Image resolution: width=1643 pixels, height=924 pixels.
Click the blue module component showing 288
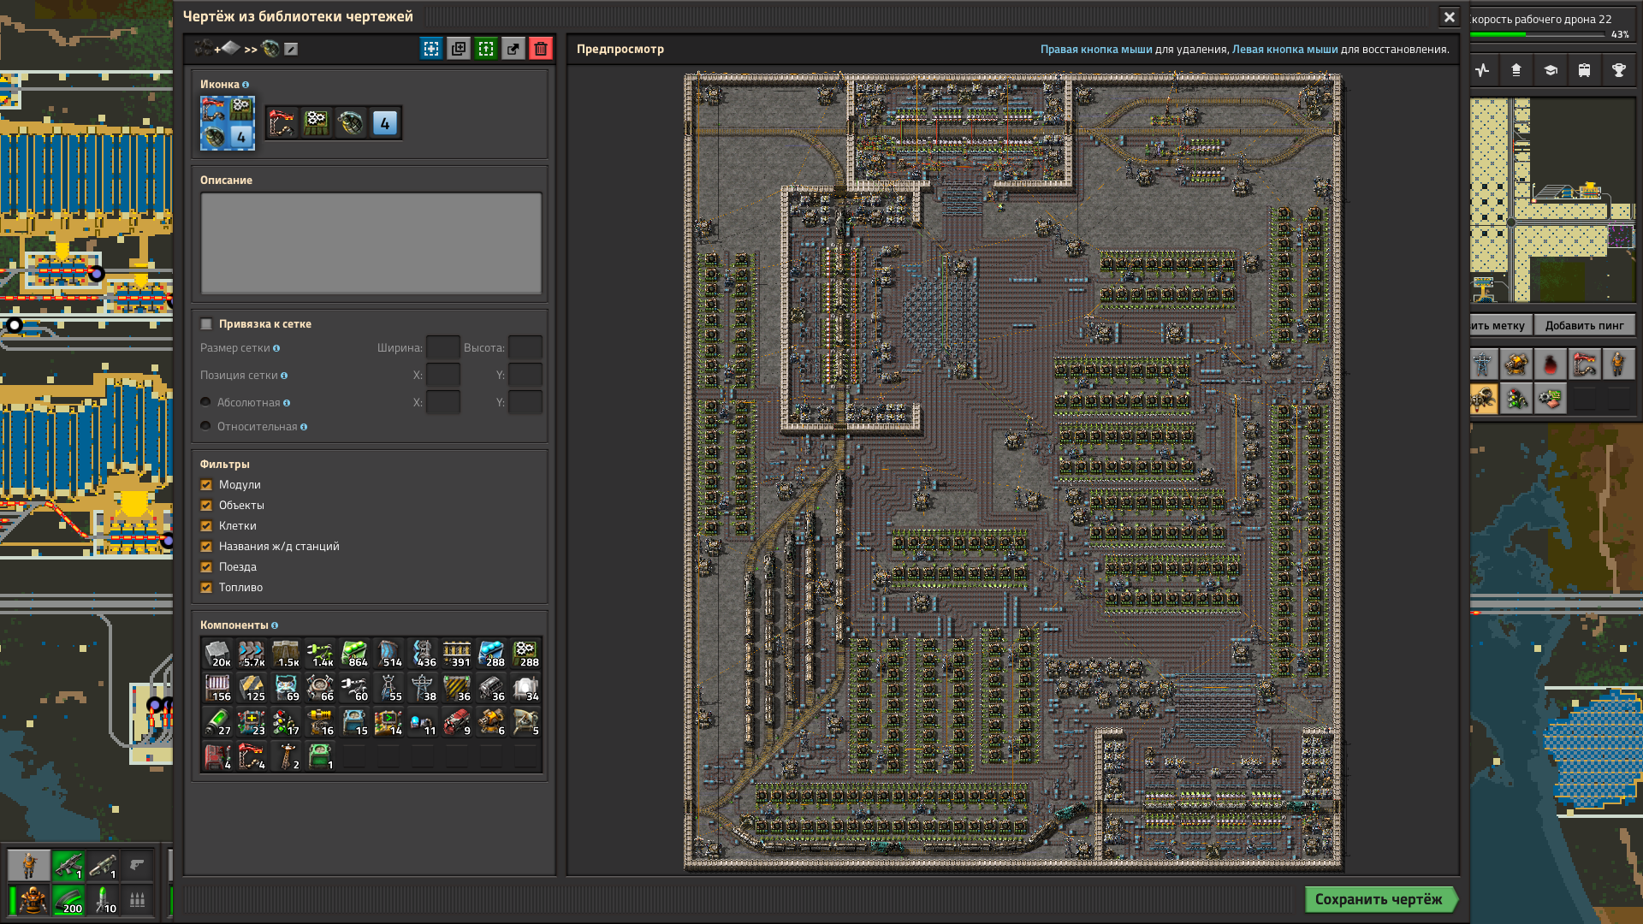click(x=491, y=654)
